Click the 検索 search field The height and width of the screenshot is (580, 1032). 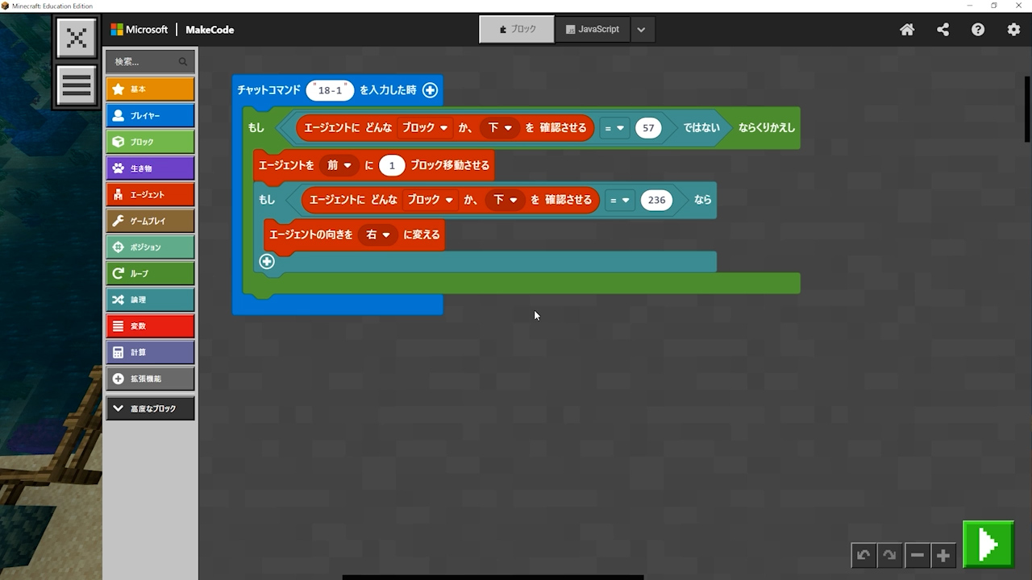145,61
